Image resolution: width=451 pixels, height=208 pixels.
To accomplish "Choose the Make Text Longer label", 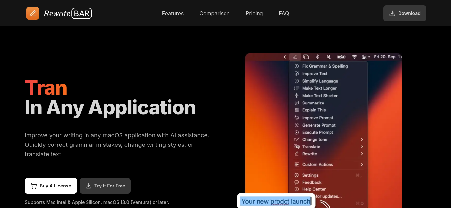I will 320,88.
